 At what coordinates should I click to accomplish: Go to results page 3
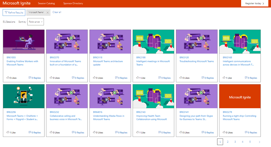pyautogui.click(x=235, y=142)
